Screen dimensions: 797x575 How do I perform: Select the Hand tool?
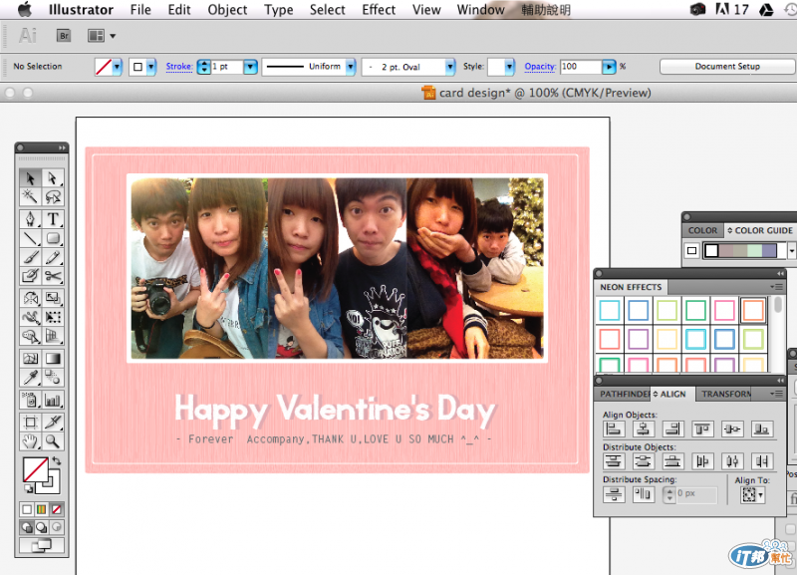click(x=30, y=441)
